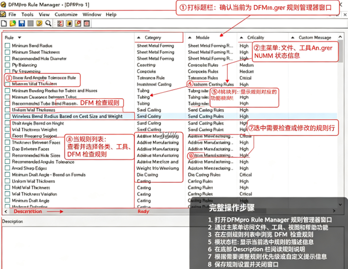This screenshot has width=348, height=269.
Task: Click the yellow question mark help icon
Action: pos(39,23)
